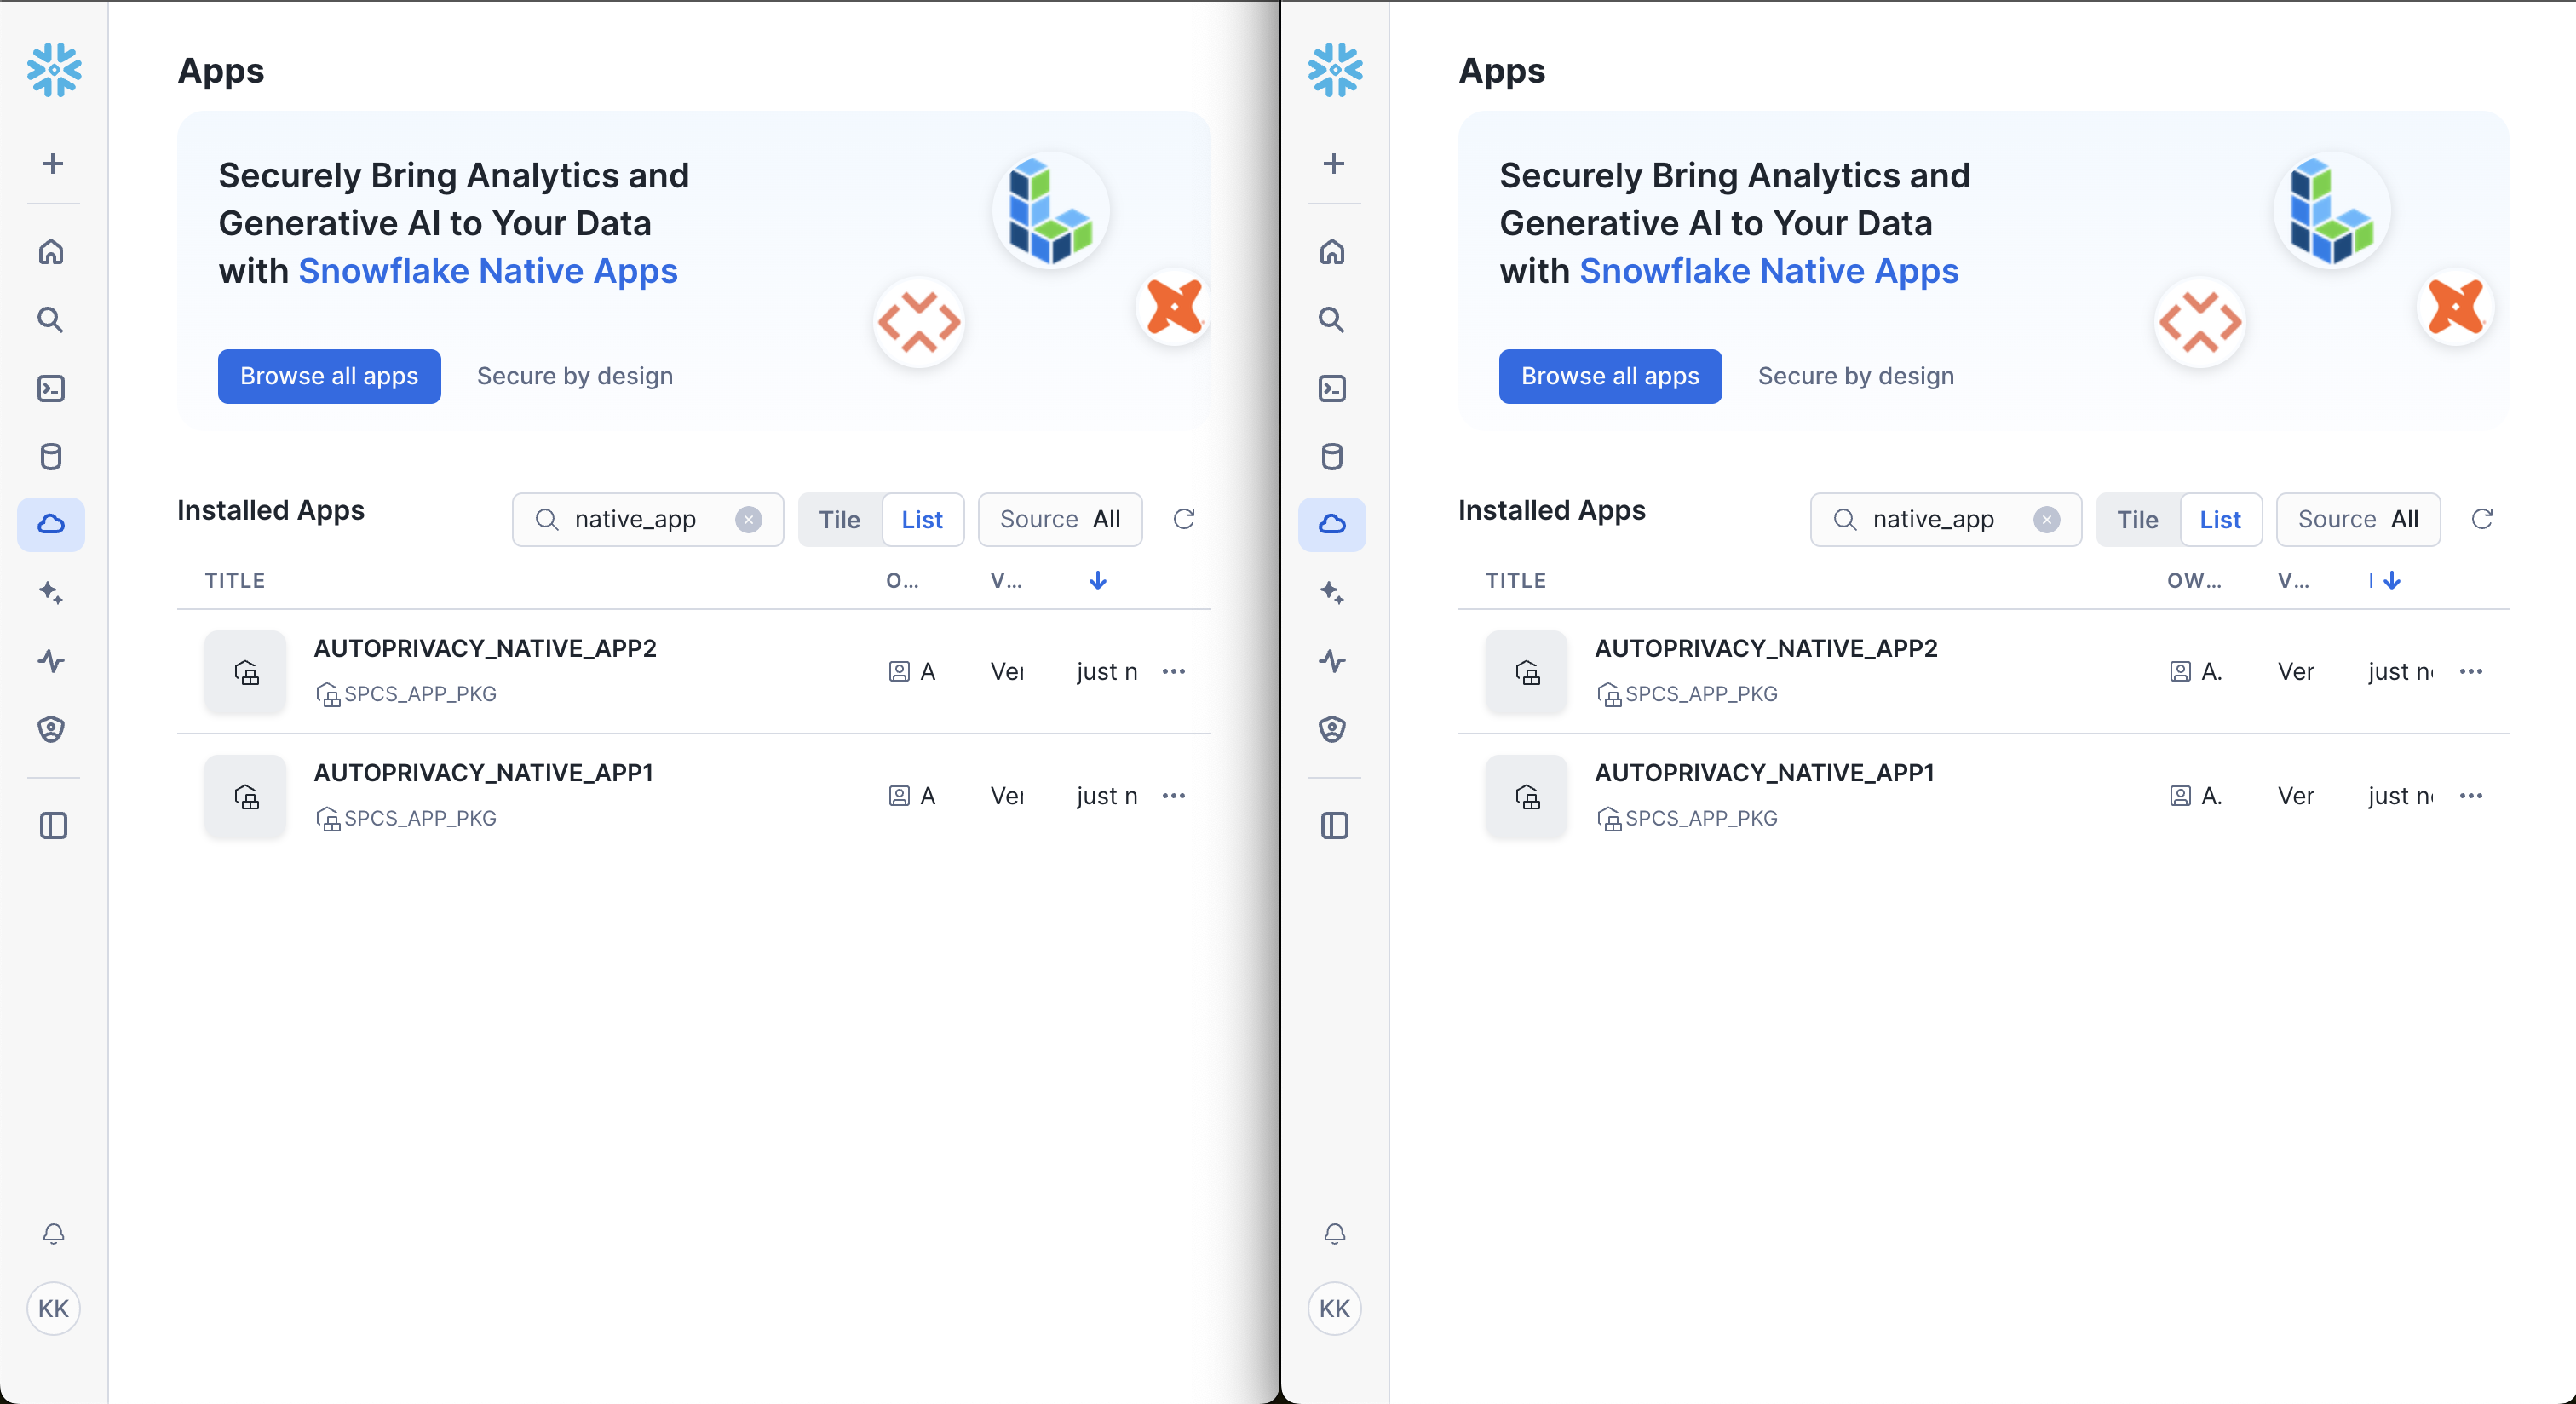
Task: Clear the native_app search field in right window
Action: pyautogui.click(x=2046, y=519)
